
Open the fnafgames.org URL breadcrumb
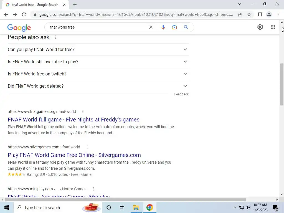coord(42,111)
